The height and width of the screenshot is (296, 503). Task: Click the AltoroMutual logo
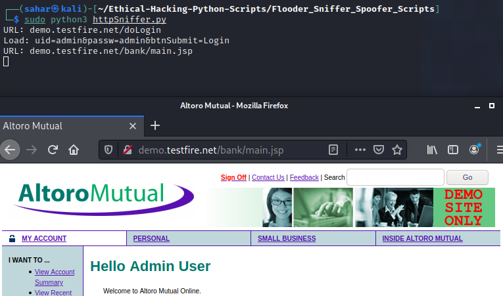[103, 199]
